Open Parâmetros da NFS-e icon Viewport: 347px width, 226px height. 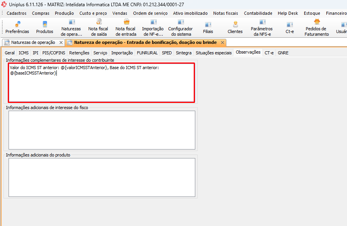tap(262, 28)
